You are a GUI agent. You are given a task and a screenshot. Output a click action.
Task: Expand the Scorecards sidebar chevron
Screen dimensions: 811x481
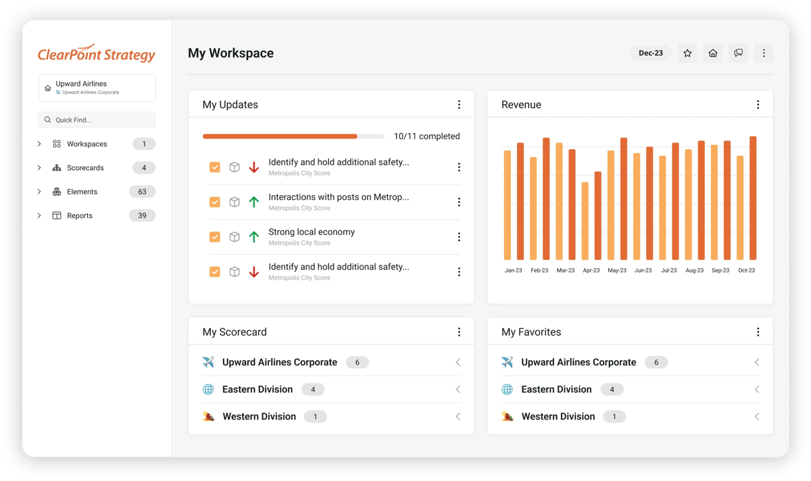(39, 168)
